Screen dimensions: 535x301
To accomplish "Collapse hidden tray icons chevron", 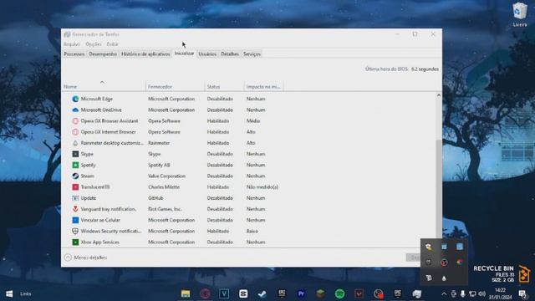I will coord(444,293).
